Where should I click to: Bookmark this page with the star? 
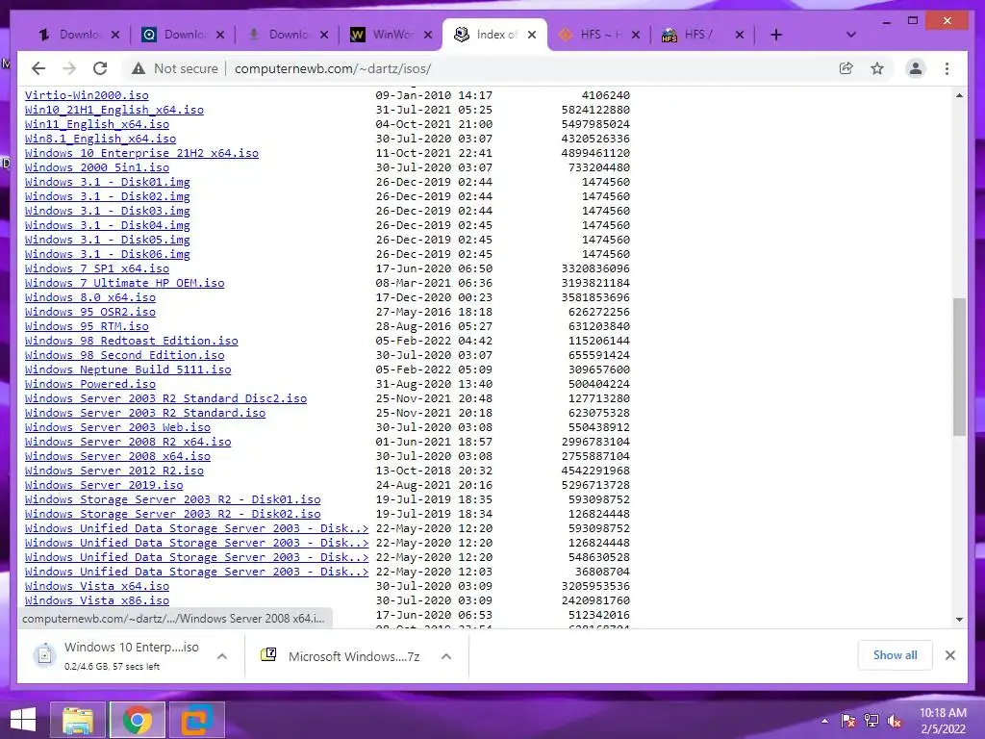877,68
